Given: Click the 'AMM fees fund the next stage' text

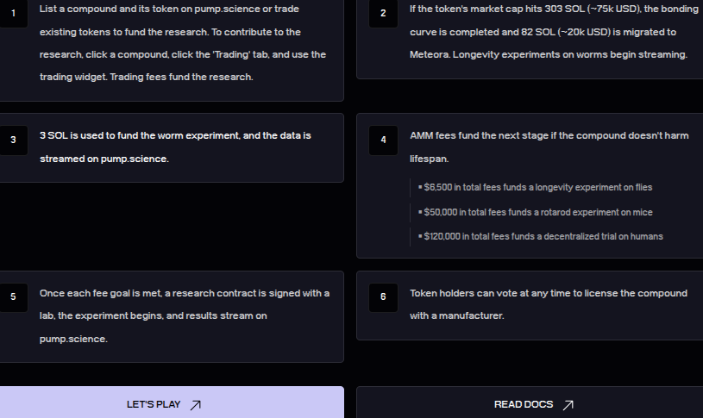Looking at the screenshot, I should click(x=549, y=147).
